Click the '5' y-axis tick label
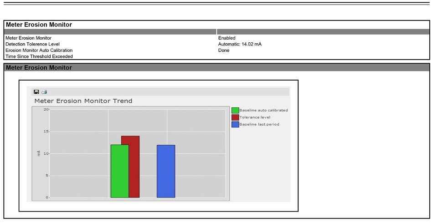 click(47, 176)
